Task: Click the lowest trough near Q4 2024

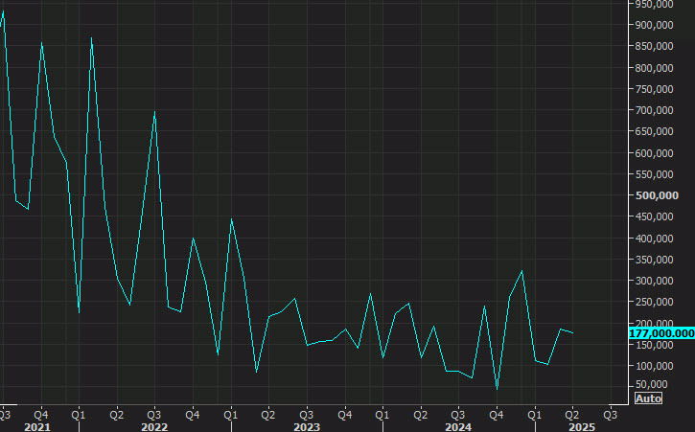Action: coord(497,389)
